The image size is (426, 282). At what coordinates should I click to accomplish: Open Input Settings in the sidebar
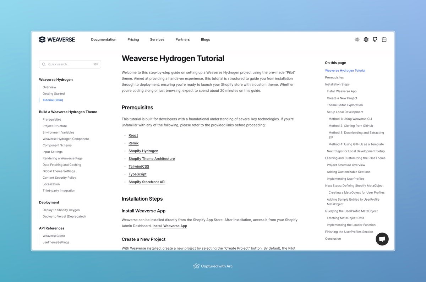pos(53,152)
